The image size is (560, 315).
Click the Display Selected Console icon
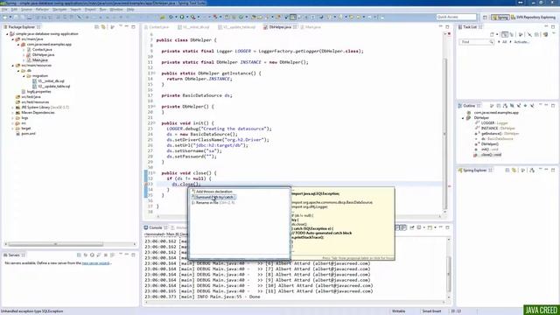(420, 227)
